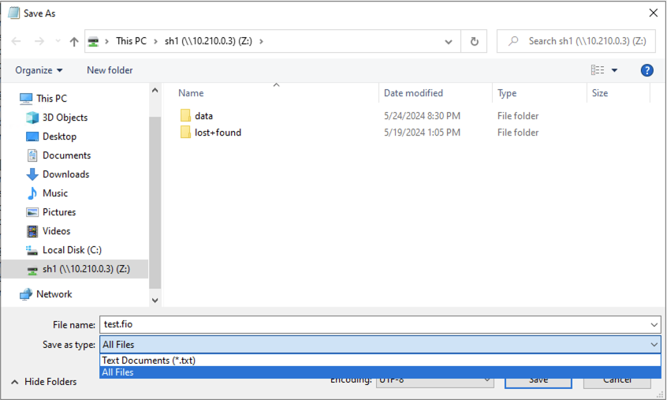
Task: Open the Downloads folder in sidebar
Action: pyautogui.click(x=65, y=174)
